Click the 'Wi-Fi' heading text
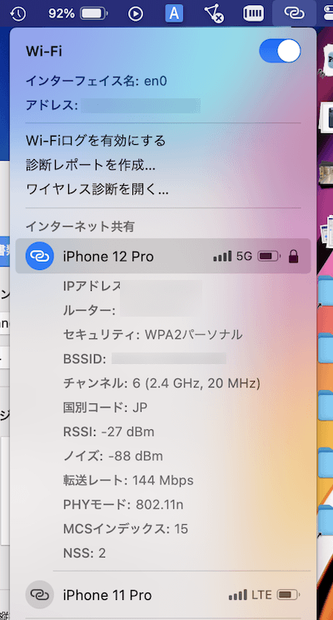 pyautogui.click(x=43, y=51)
